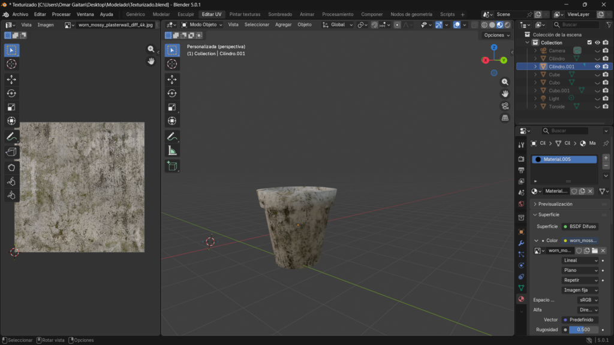614x345 pixels.
Task: Toggle visibility of the Camera object
Action: 597,51
